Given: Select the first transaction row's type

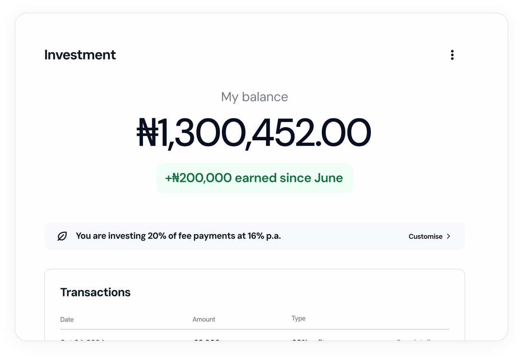Looking at the screenshot, I should point(308,340).
